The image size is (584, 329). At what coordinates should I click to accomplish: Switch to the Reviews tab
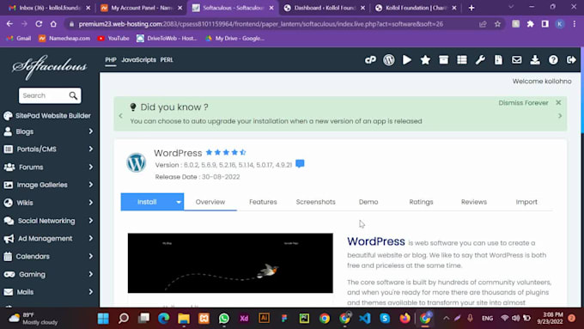pos(474,202)
